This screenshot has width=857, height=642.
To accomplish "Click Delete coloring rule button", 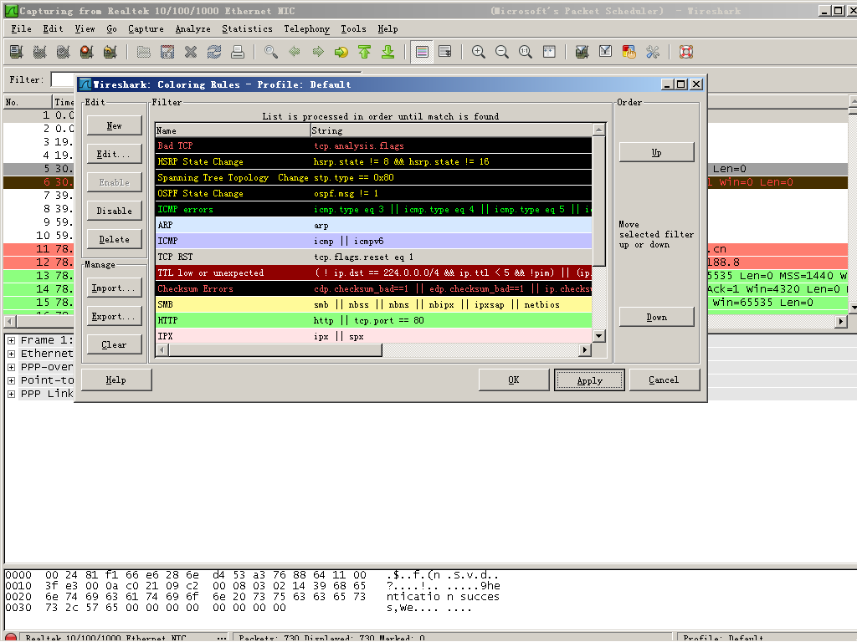I will click(x=114, y=239).
